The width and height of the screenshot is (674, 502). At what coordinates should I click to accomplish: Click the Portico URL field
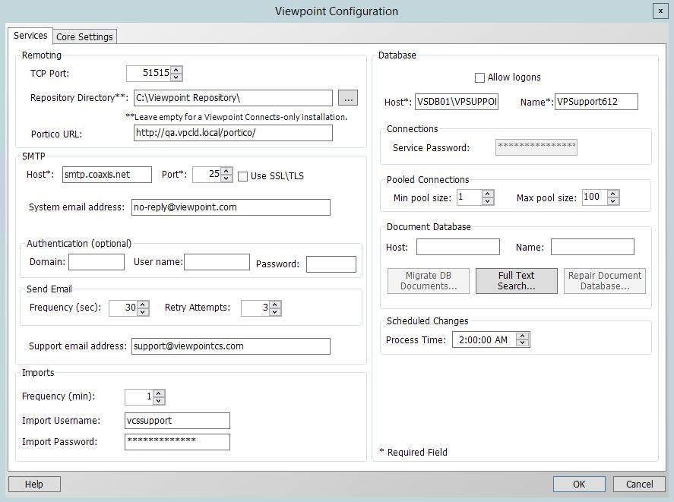(233, 133)
